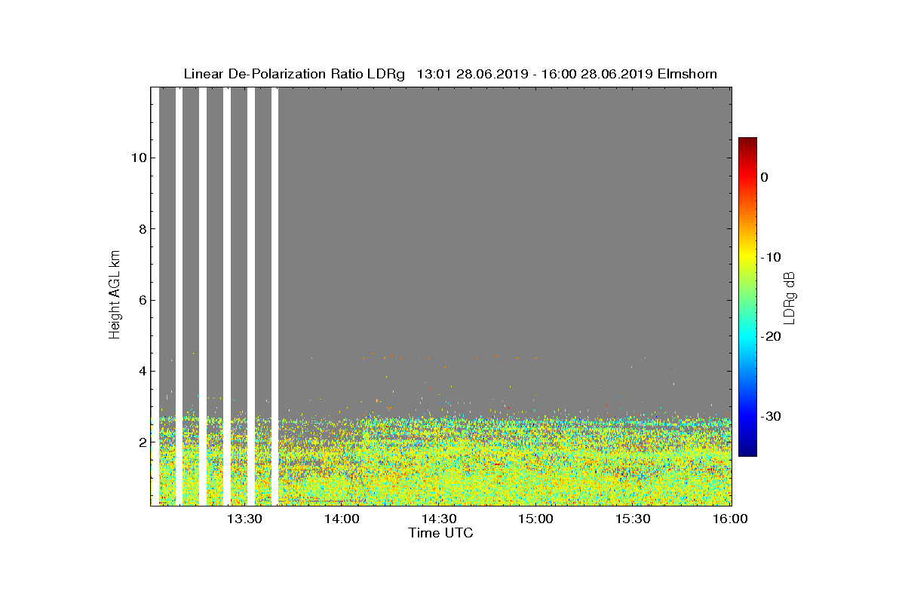The height and width of the screenshot is (603, 905).
Task: Click the colorbar label '-10'
Action: pyautogui.click(x=770, y=257)
